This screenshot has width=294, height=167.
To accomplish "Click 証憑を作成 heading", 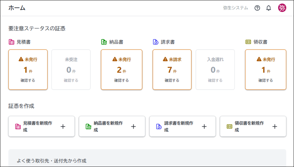I will (x=21, y=106).
